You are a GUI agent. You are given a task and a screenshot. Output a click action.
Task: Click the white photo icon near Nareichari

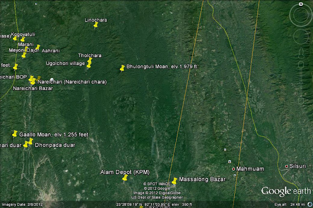click(52, 79)
